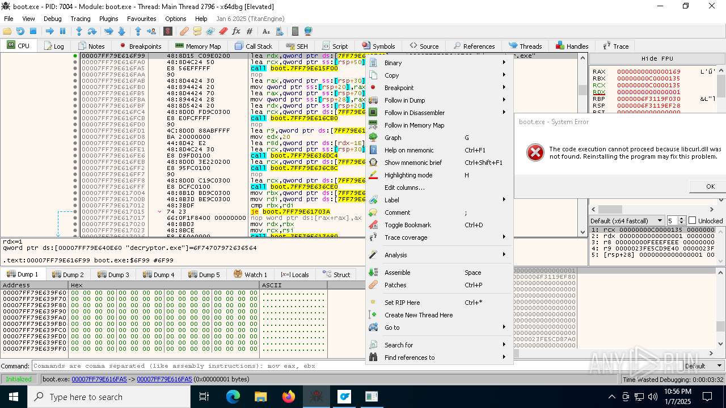Toggle breakpoint bullet at address 00007FF79E616FCB

point(75,118)
